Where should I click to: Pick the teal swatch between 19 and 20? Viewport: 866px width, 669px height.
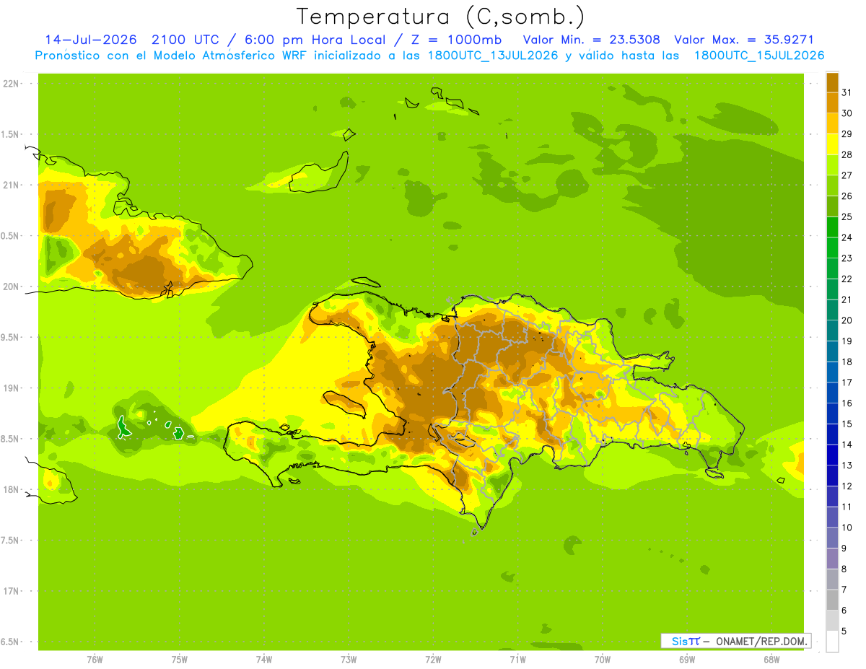click(x=832, y=331)
